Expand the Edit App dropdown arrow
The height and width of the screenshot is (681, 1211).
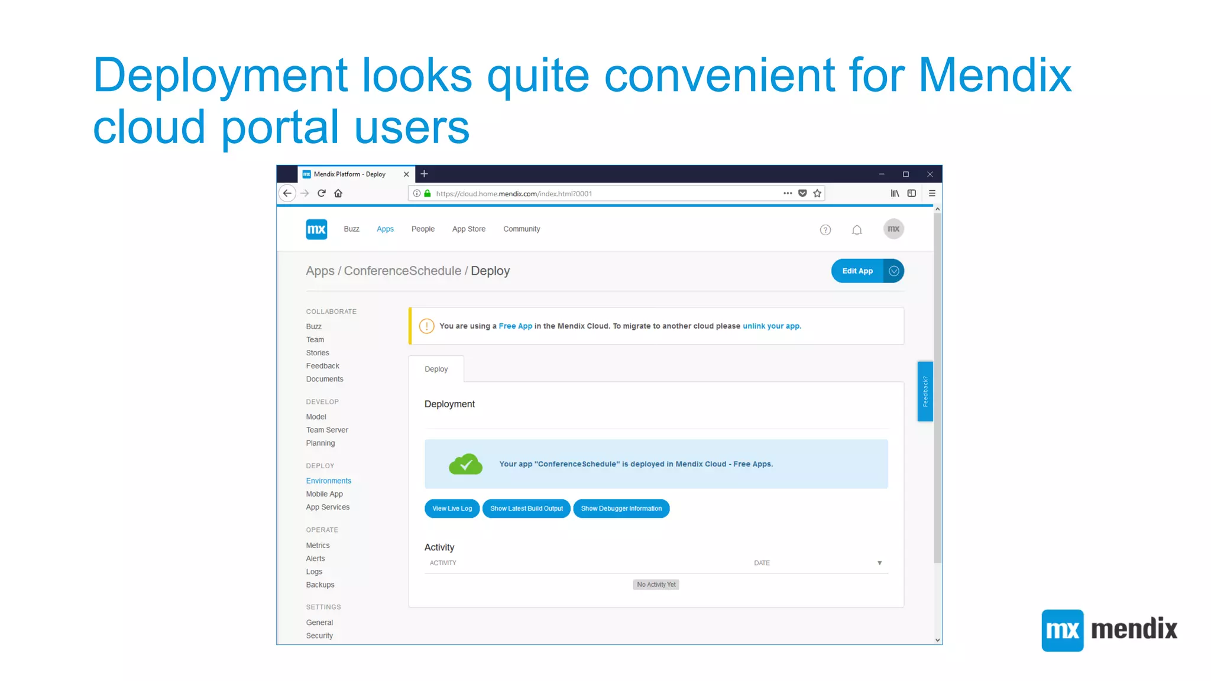pos(894,271)
